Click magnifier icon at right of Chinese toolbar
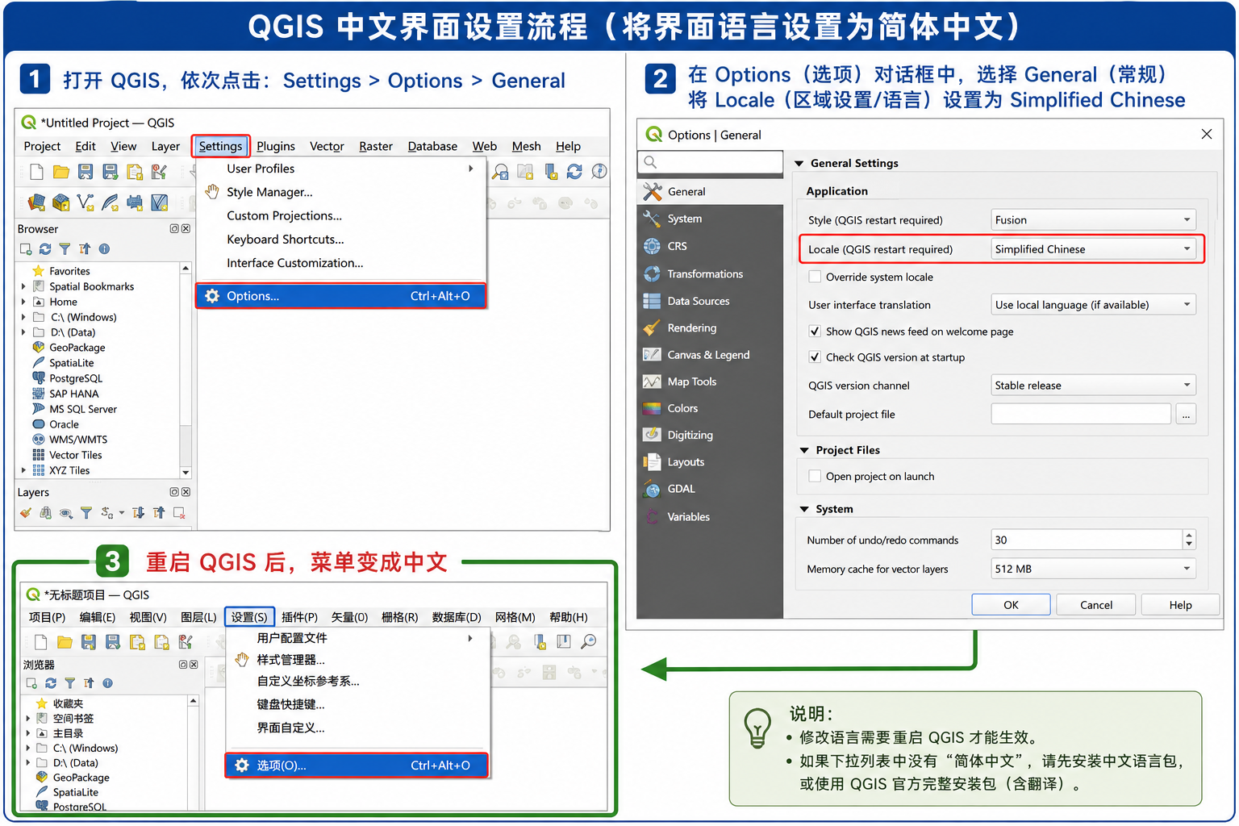The height and width of the screenshot is (826, 1239). click(589, 641)
